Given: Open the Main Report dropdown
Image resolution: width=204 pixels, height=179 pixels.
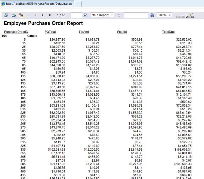Looking at the screenshot, I should (x=102, y=15).
